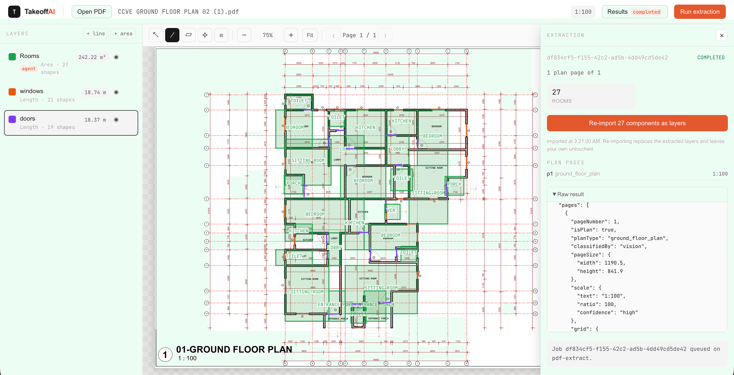The image size is (734, 375).
Task: Fit the plan to view
Action: click(310, 35)
